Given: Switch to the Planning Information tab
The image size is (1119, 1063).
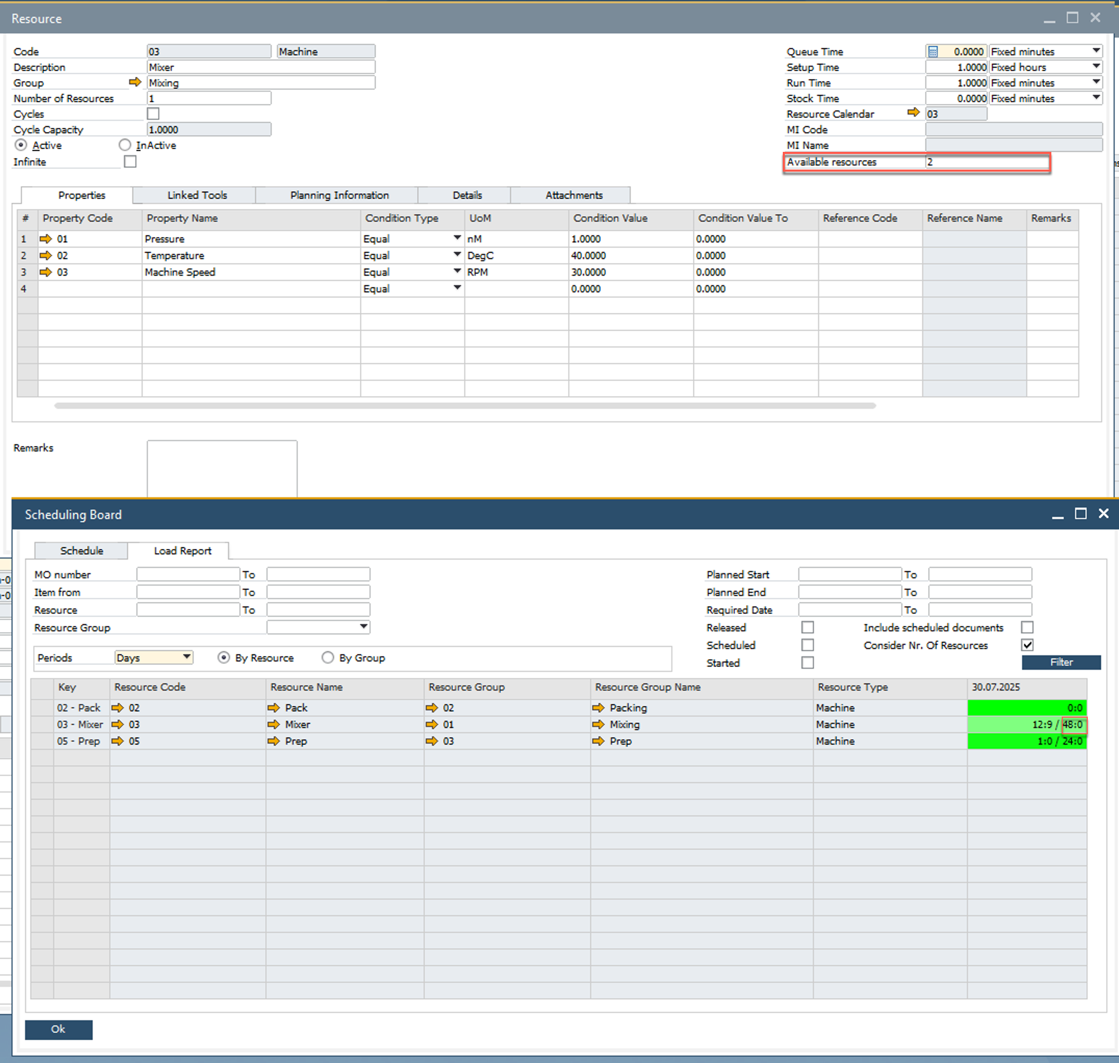Looking at the screenshot, I should coord(339,195).
